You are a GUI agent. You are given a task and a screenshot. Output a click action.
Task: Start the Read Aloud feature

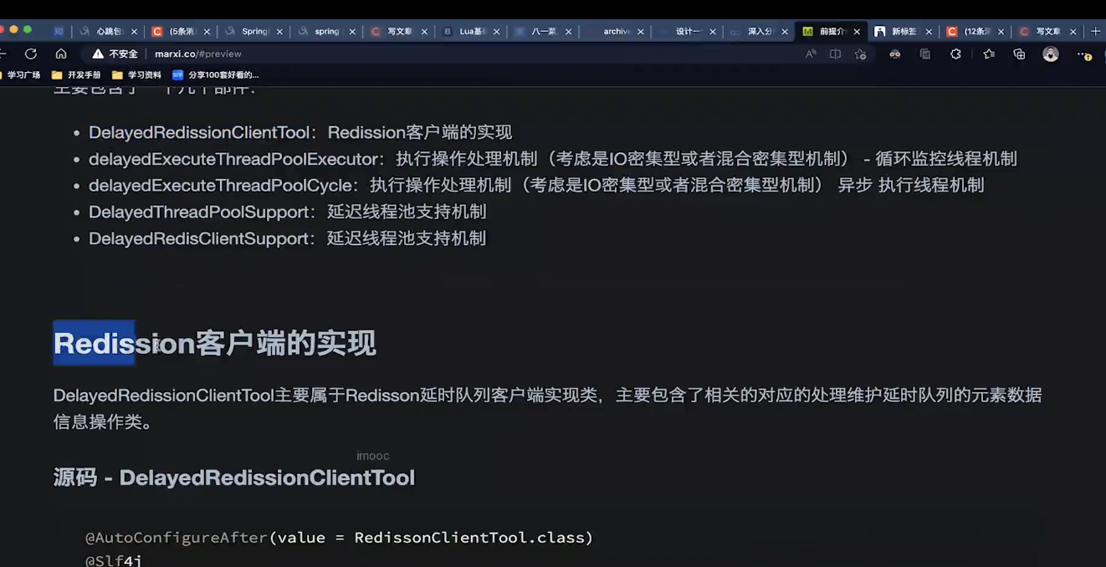click(x=811, y=54)
